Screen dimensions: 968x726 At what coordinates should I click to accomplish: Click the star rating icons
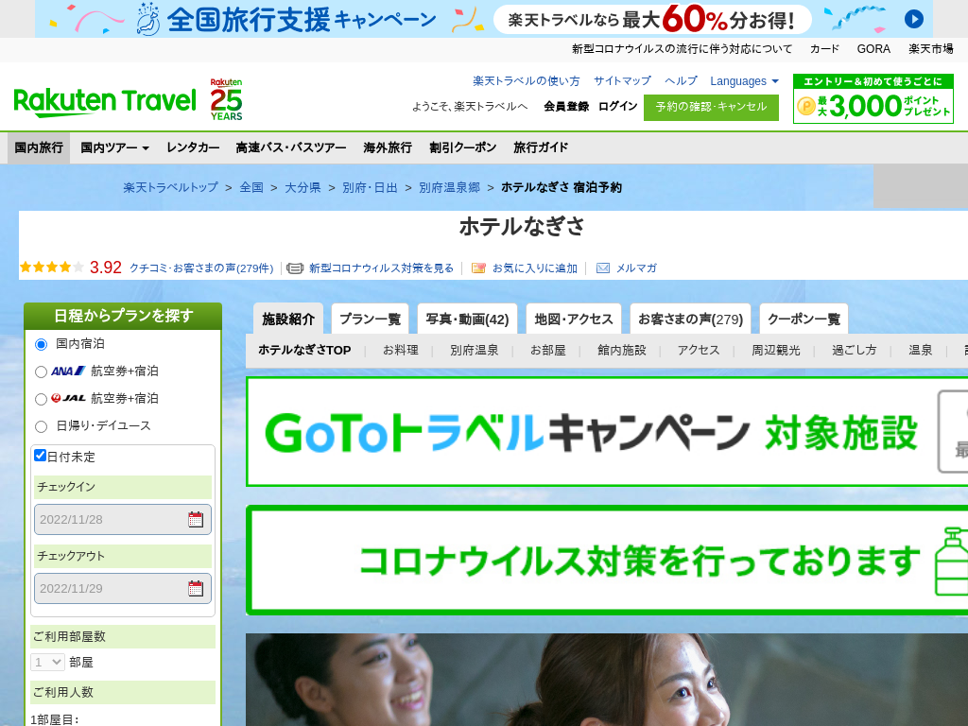tap(52, 267)
